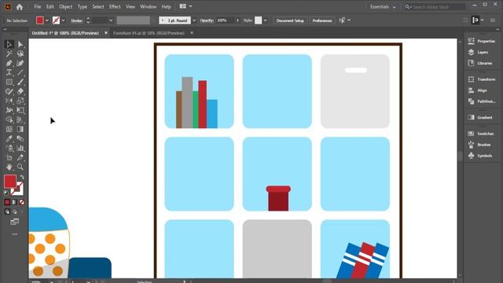The height and width of the screenshot is (283, 503).
Task: Select the Eyedropper tool
Action: point(9,138)
